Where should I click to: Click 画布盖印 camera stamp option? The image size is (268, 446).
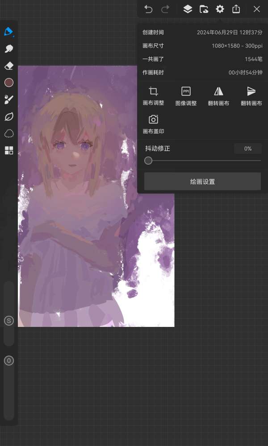point(153,124)
